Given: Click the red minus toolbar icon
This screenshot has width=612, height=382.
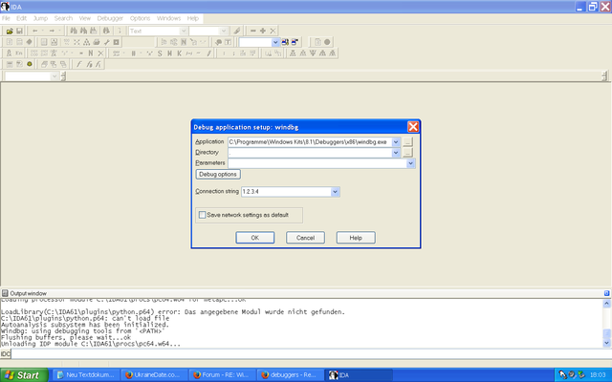Looking at the screenshot, I should click(252, 31).
